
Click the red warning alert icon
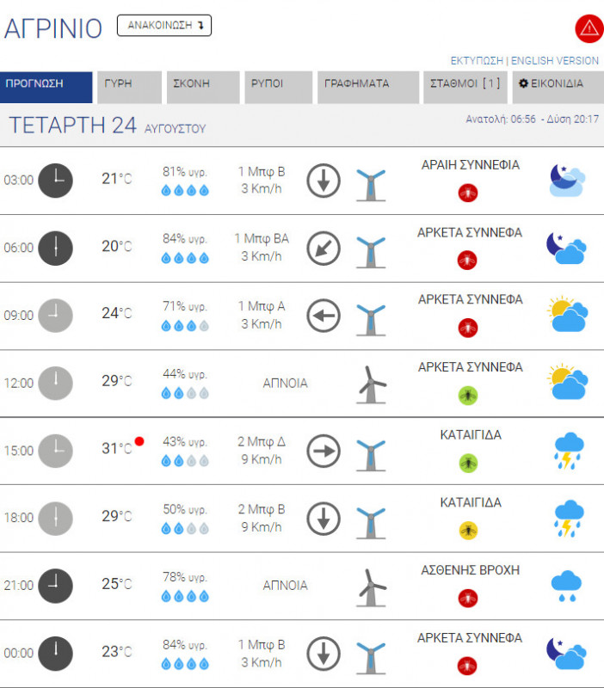coord(589,28)
